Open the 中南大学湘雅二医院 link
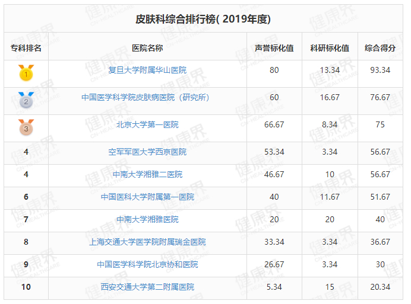This screenshot has height=304, width=411. click(147, 174)
